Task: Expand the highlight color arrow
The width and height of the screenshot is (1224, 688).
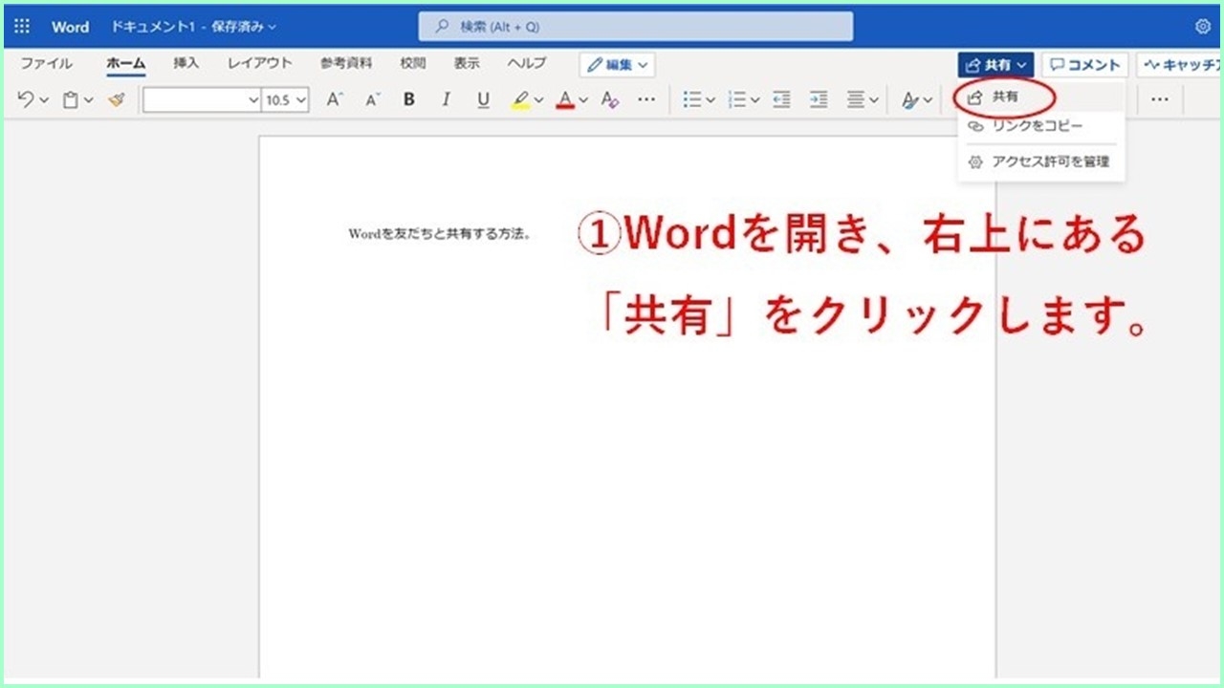Action: pyautogui.click(x=539, y=99)
